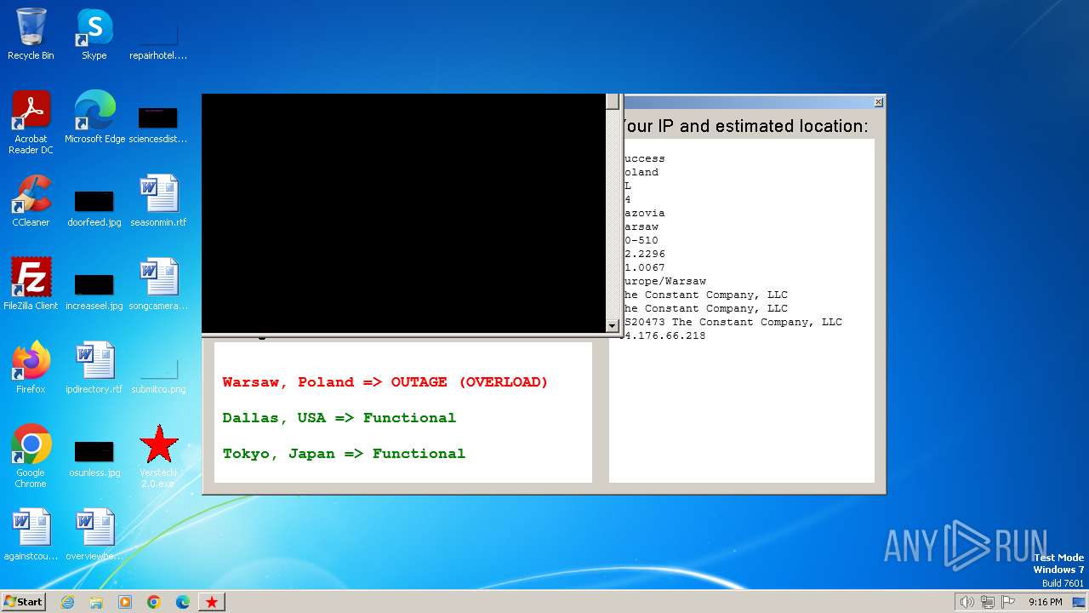The image size is (1089, 613).
Task: Open CCleaner desktop shortcut
Action: pos(31,201)
